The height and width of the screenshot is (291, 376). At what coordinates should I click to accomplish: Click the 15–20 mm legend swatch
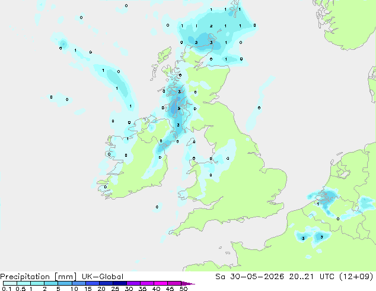click(93, 283)
